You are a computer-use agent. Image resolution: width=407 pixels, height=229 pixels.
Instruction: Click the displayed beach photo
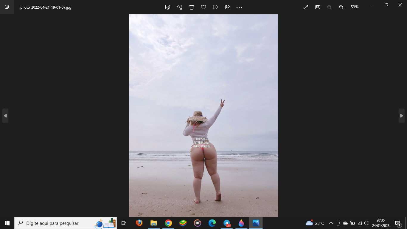[x=203, y=116]
